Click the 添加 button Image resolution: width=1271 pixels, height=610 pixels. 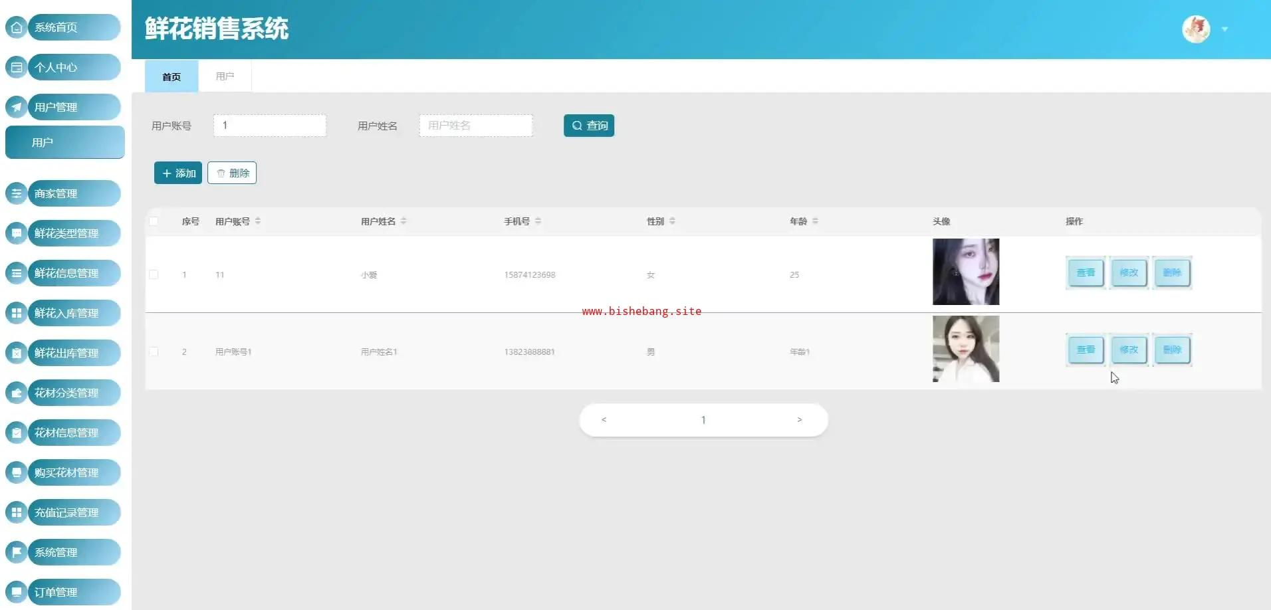click(x=178, y=173)
